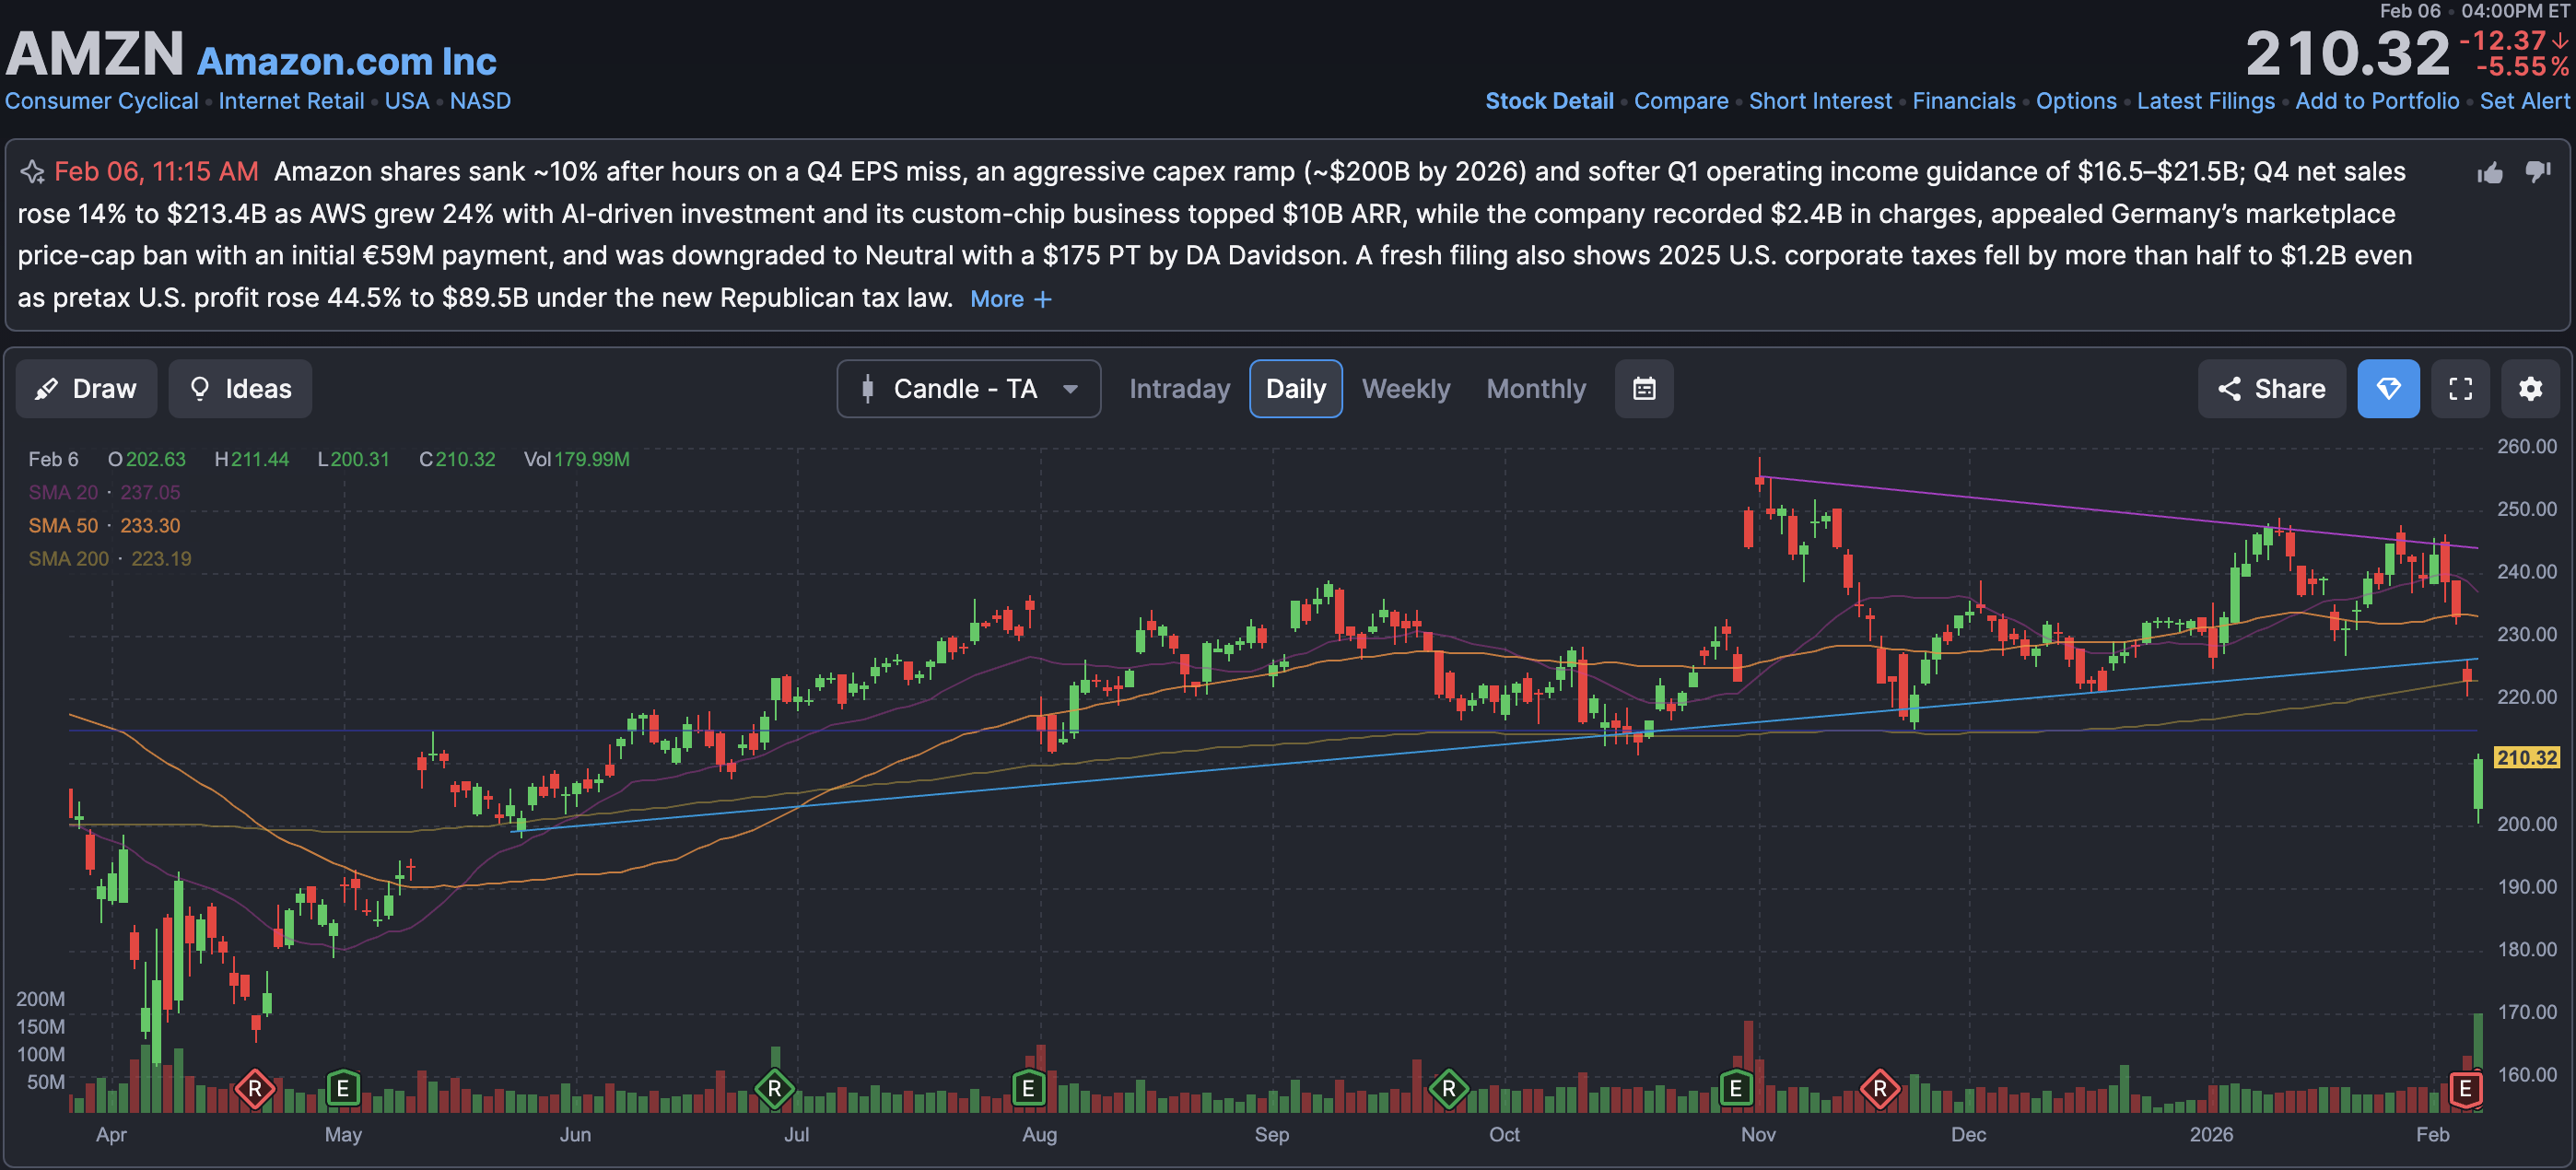Screen dimensions: 2576x1170
Task: Click the thumbs down icon on news
Action: point(2538,171)
